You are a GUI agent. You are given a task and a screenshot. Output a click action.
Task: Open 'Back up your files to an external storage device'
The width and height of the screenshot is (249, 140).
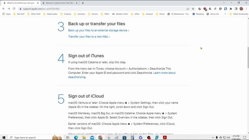98,30
